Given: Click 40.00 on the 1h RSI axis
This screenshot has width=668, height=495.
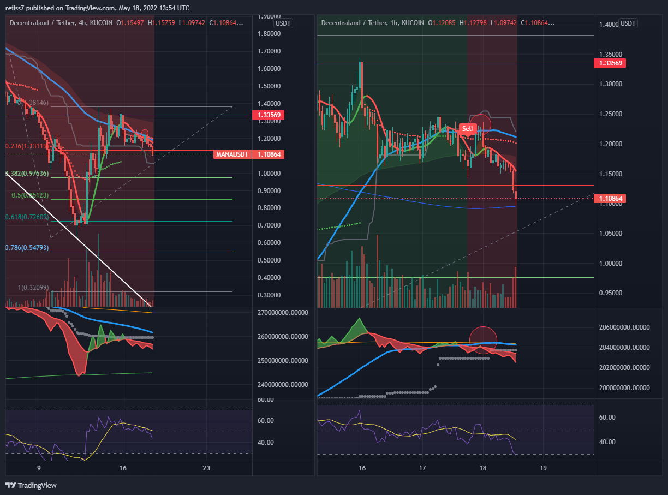Looking at the screenshot, I should pos(608,442).
